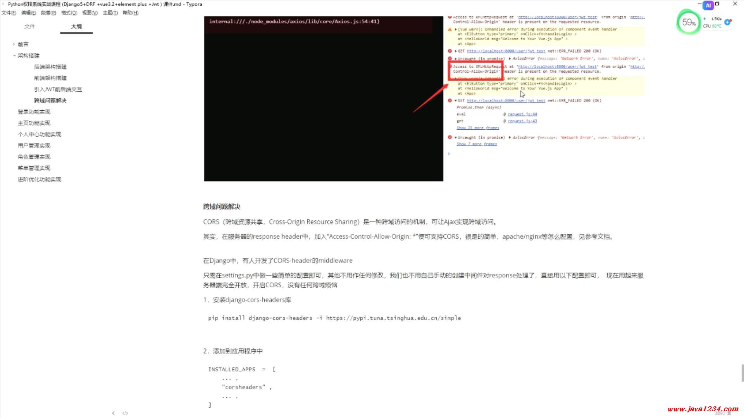This screenshot has width=744, height=418.
Task: Go to 角色管理实现 outline heading
Action: (x=34, y=156)
